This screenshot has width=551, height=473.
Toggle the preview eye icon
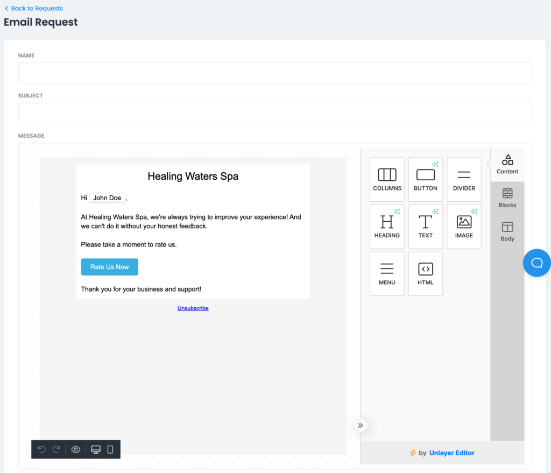pos(75,449)
